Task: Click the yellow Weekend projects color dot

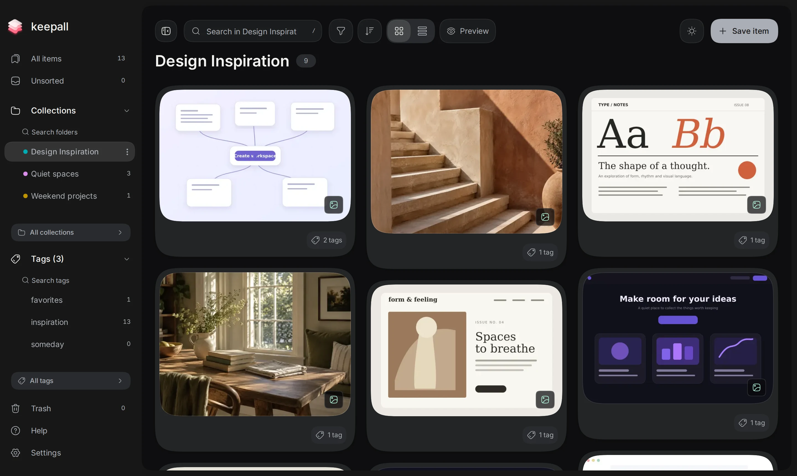Action: click(x=25, y=196)
